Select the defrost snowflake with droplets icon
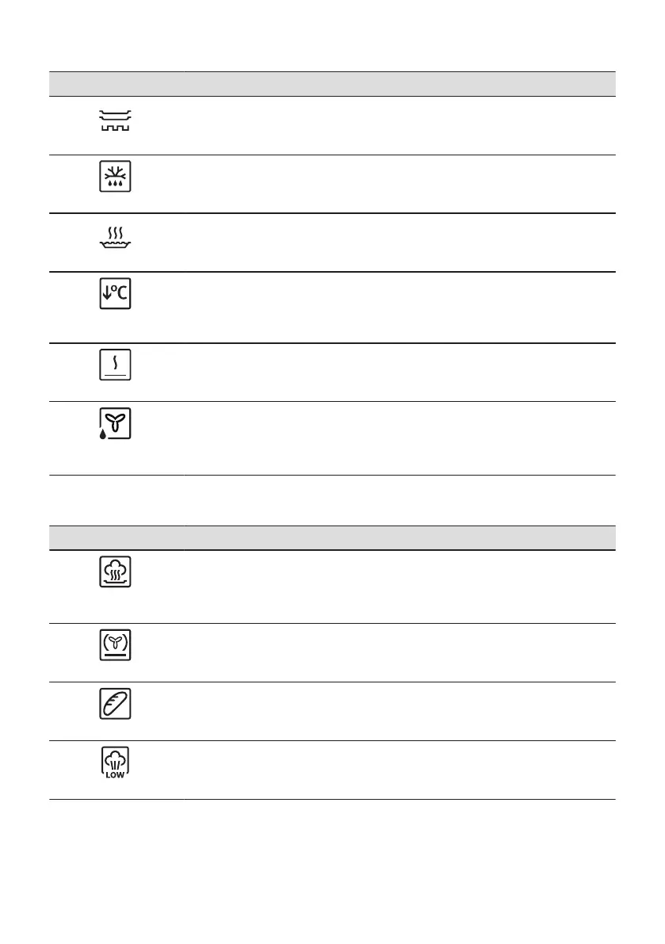The height and width of the screenshot is (944, 665). (116, 178)
